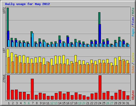Screen dimensions: 136x106
Task: Click the 197 y-axis value label
Action: 4,51
